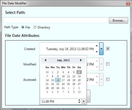Collapse the Created date calendar dropdown
The width and height of the screenshot is (132, 110).
click(x=101, y=49)
